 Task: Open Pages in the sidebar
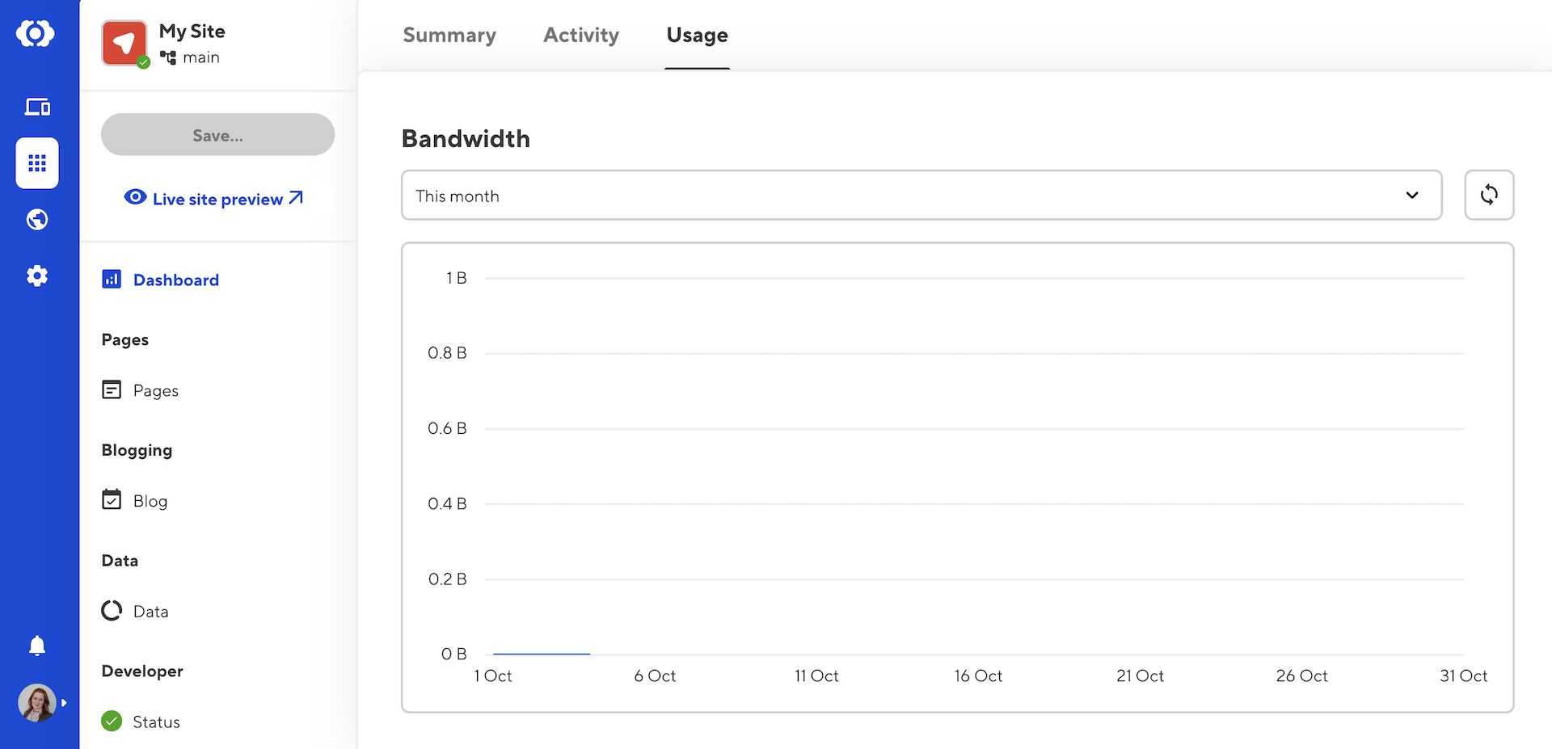[x=155, y=390]
